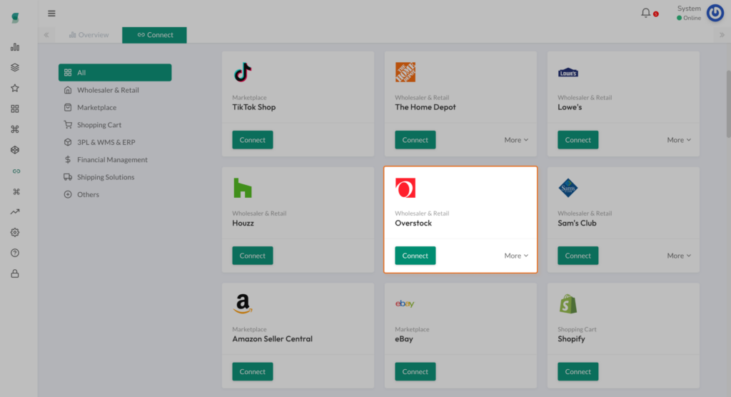Click the Overstock logo
The image size is (731, 397).
coord(405,188)
